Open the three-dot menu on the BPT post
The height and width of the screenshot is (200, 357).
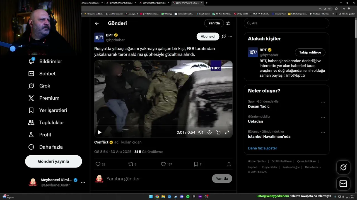[230, 36]
